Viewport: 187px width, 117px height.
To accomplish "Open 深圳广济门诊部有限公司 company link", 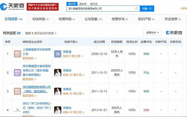I will point(37,108).
